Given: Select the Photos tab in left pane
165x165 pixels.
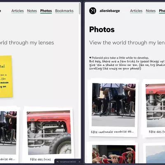Looking at the screenshot, I should point(46,11).
